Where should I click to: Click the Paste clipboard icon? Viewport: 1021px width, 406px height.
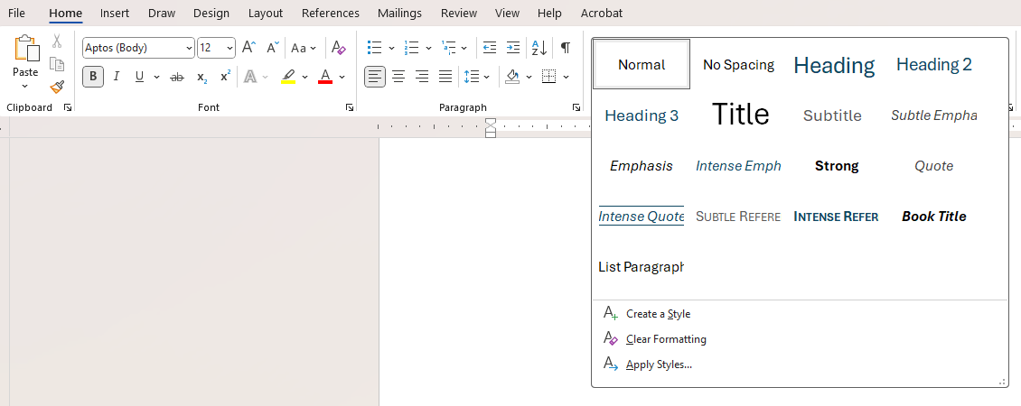click(x=25, y=49)
